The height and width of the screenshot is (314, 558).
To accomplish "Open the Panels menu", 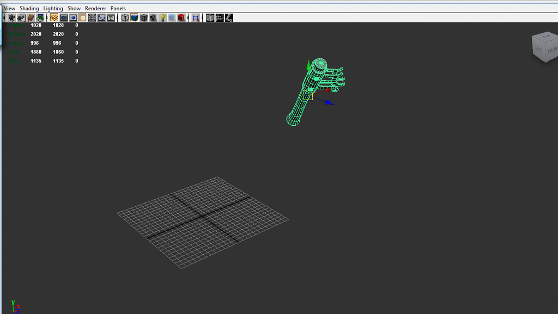I will click(118, 8).
